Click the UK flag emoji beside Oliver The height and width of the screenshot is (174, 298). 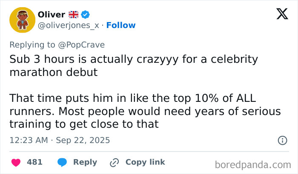click(74, 14)
